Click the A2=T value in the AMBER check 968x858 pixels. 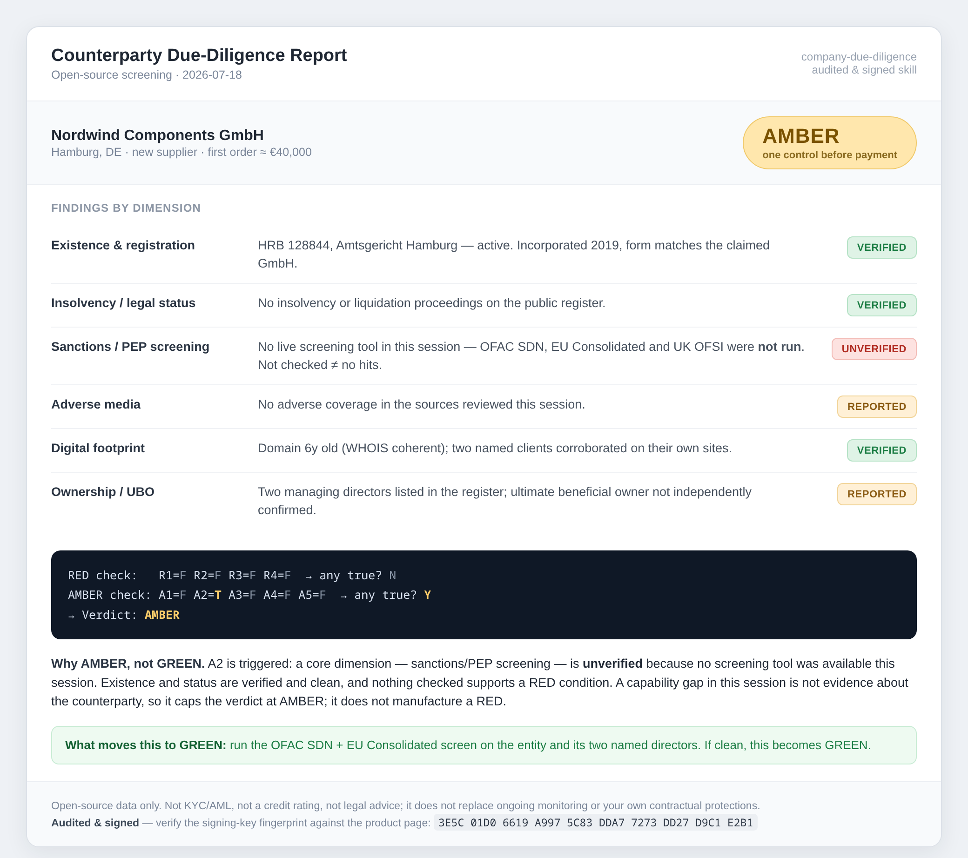click(x=207, y=595)
